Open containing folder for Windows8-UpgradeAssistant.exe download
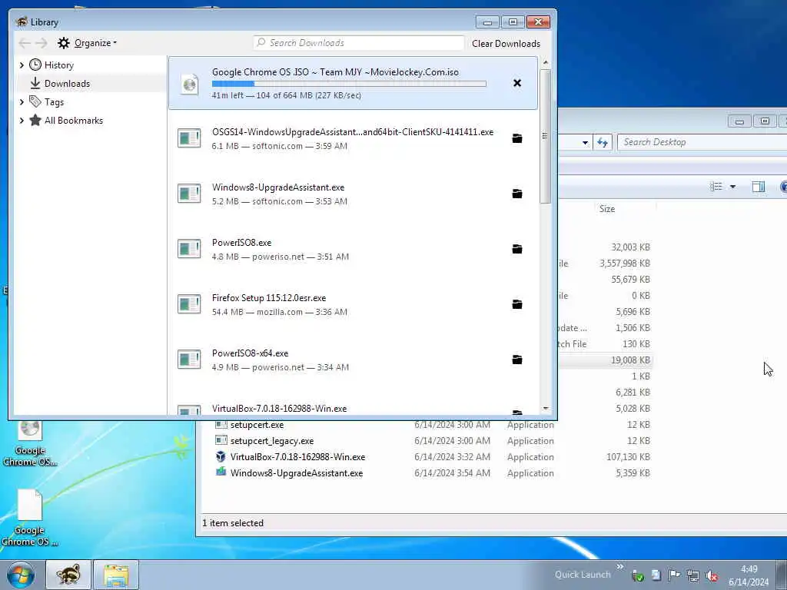 coord(517,194)
